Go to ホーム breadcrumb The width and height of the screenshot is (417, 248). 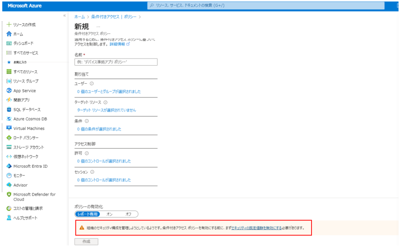[79, 17]
